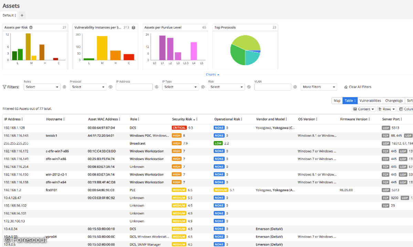Open the Asset MAC Address column menu icon
The height and width of the screenshot is (247, 413).
[119, 119]
